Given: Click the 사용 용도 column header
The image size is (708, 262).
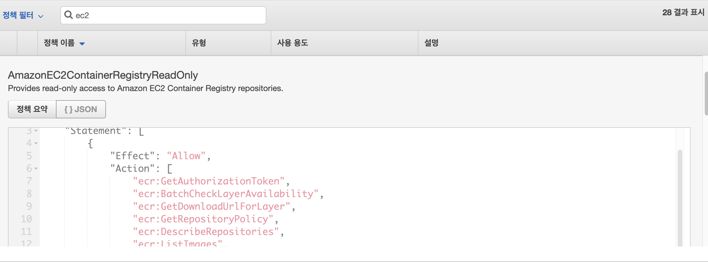Looking at the screenshot, I should 292,43.
